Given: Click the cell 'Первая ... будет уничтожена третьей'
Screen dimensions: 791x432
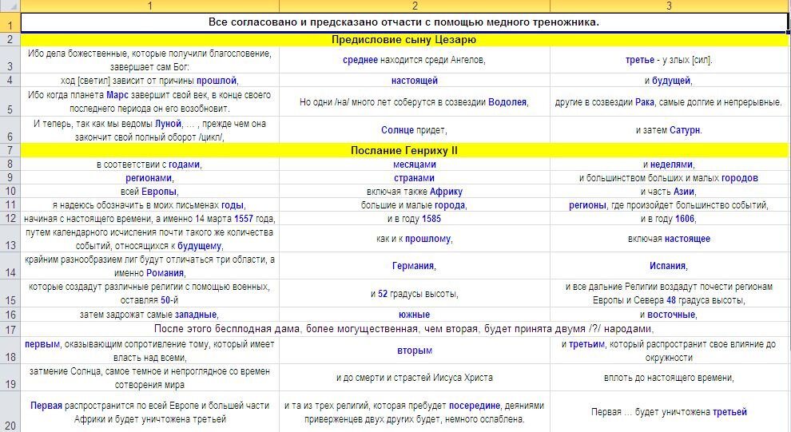Looking at the screenshot, I should (669, 412).
